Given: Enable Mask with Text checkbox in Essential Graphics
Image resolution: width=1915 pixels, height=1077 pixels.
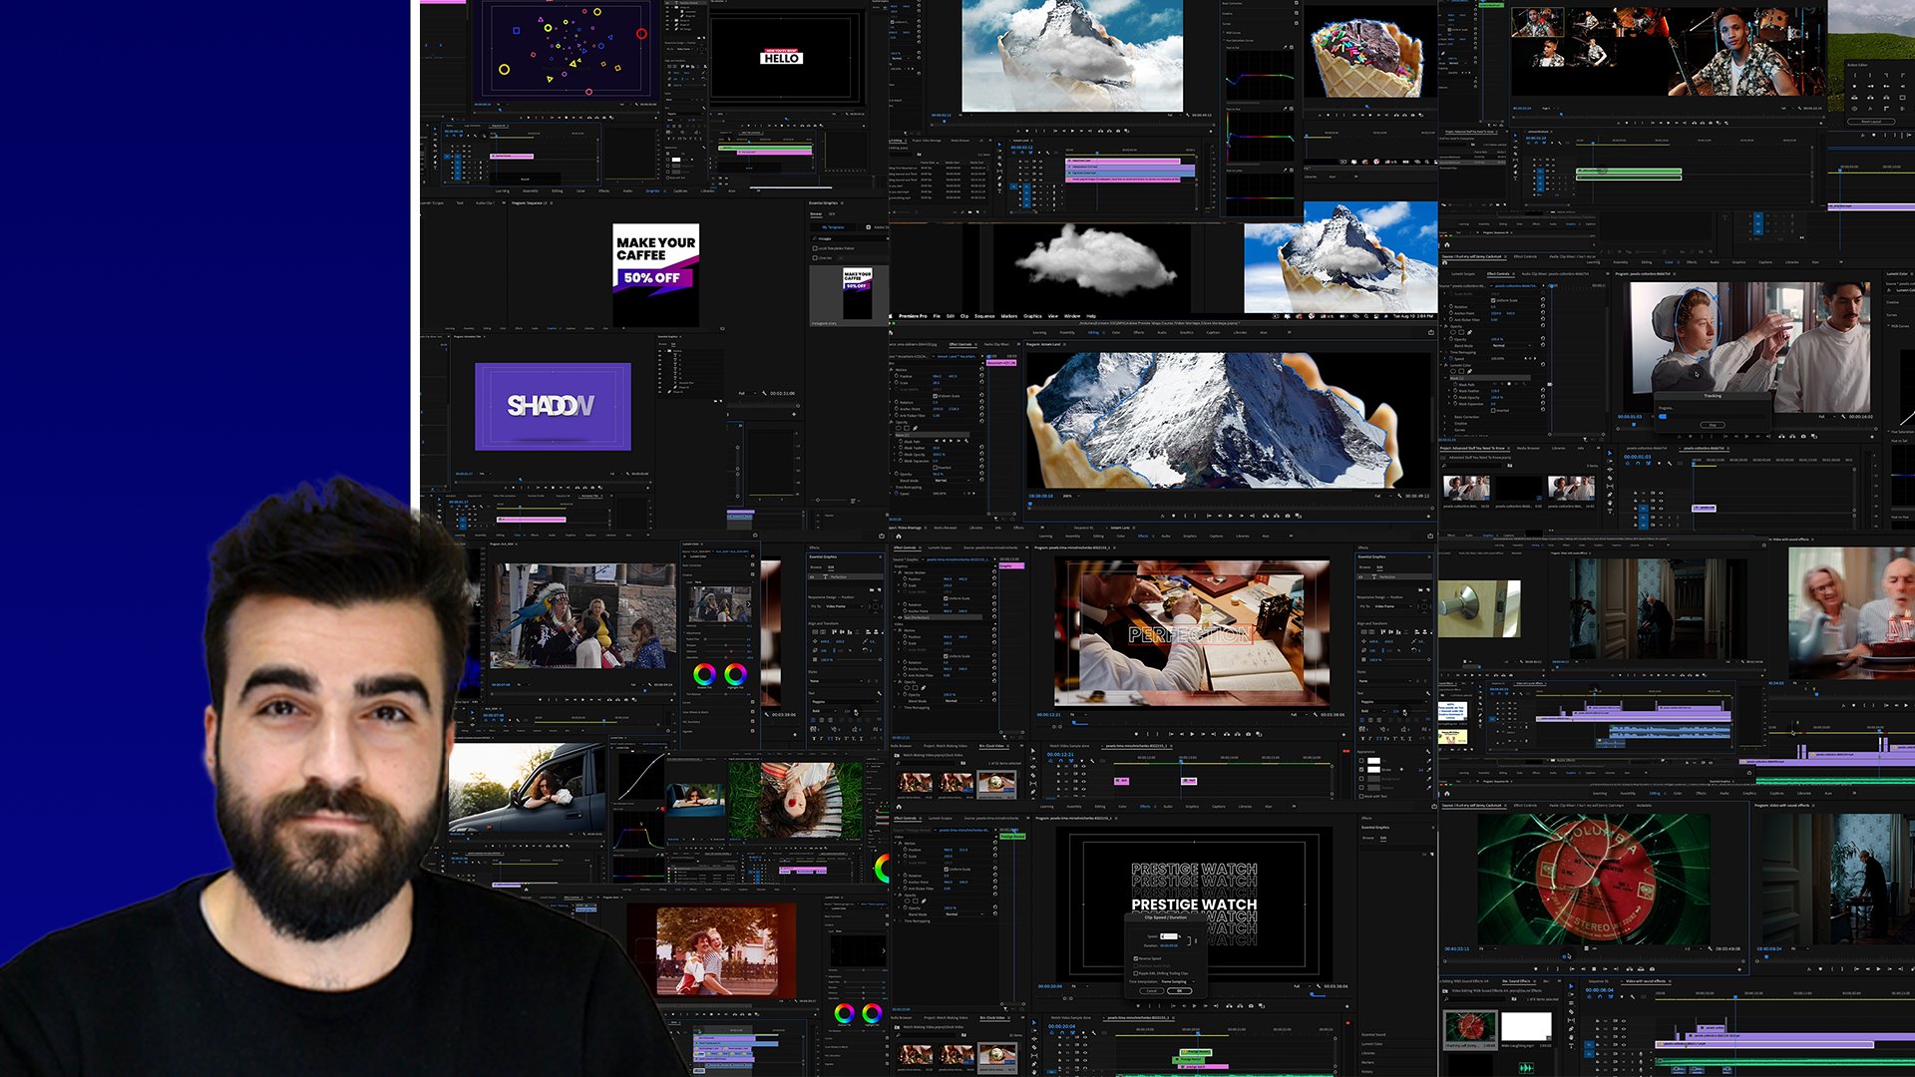Looking at the screenshot, I should point(1360,796).
